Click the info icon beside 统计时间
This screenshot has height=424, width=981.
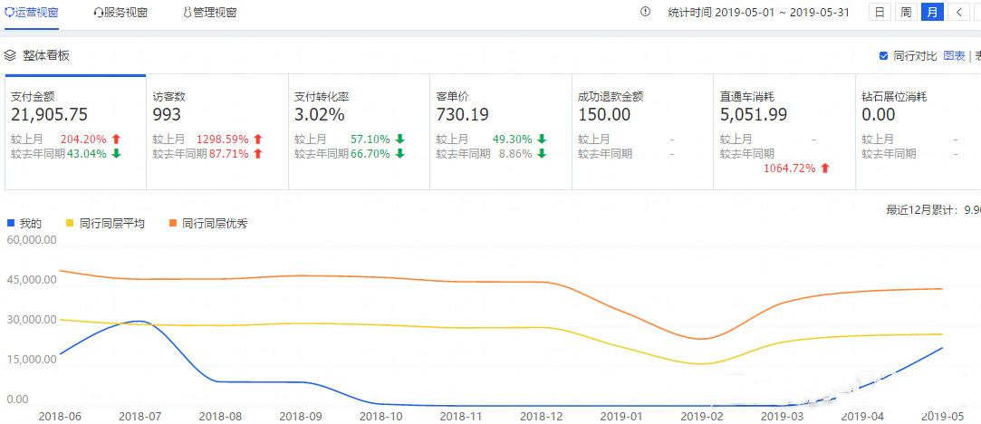[645, 12]
